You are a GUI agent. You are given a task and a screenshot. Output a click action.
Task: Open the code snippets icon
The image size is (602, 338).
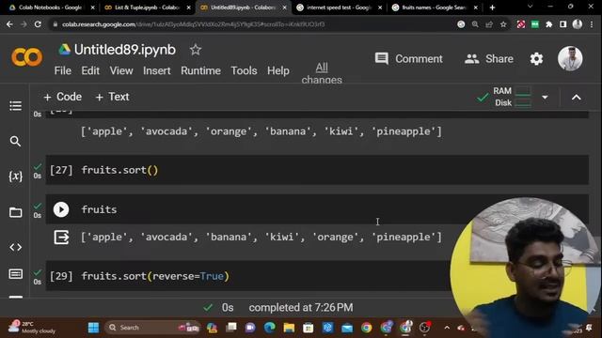point(15,248)
